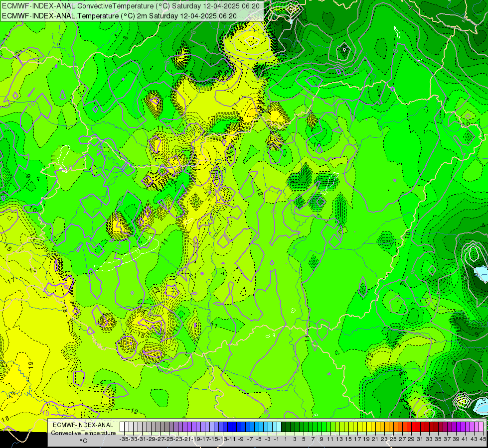488x448 pixels.
Task: Click the Temperature 2m title line in the header
Action: coord(119,16)
